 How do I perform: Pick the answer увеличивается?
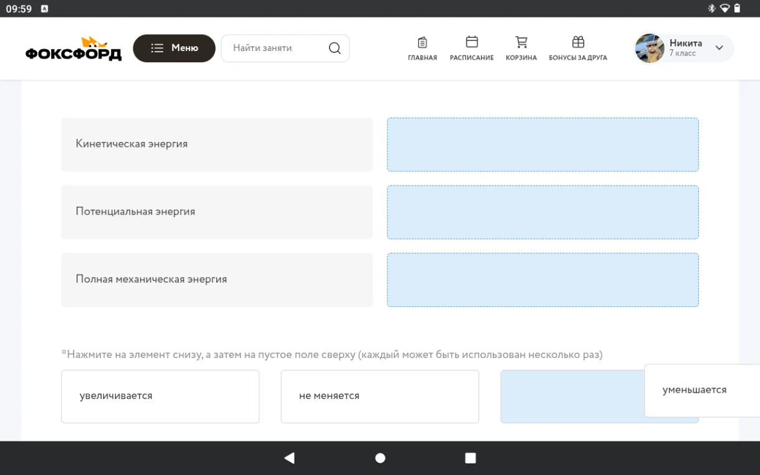click(x=160, y=397)
